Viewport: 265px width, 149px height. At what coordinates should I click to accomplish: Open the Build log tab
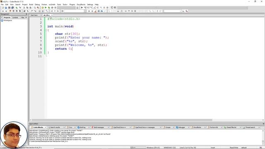click(82, 127)
